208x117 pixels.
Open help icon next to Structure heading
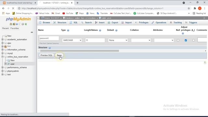coord(50,48)
